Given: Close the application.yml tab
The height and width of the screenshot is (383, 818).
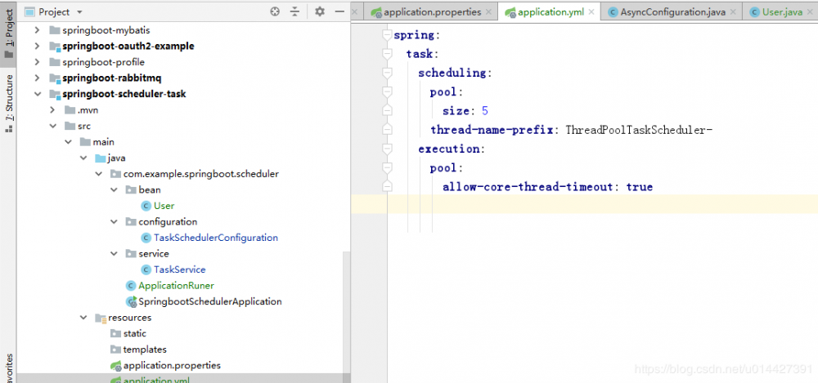Looking at the screenshot, I should tap(592, 12).
